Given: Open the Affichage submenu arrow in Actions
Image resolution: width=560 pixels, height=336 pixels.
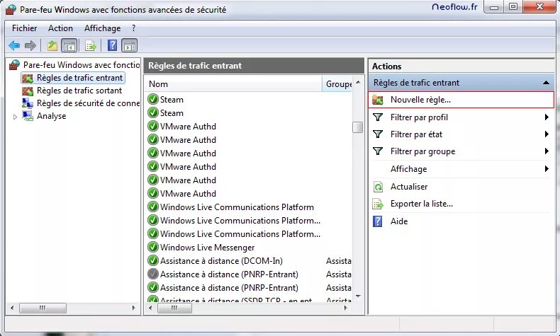Looking at the screenshot, I should (x=547, y=169).
